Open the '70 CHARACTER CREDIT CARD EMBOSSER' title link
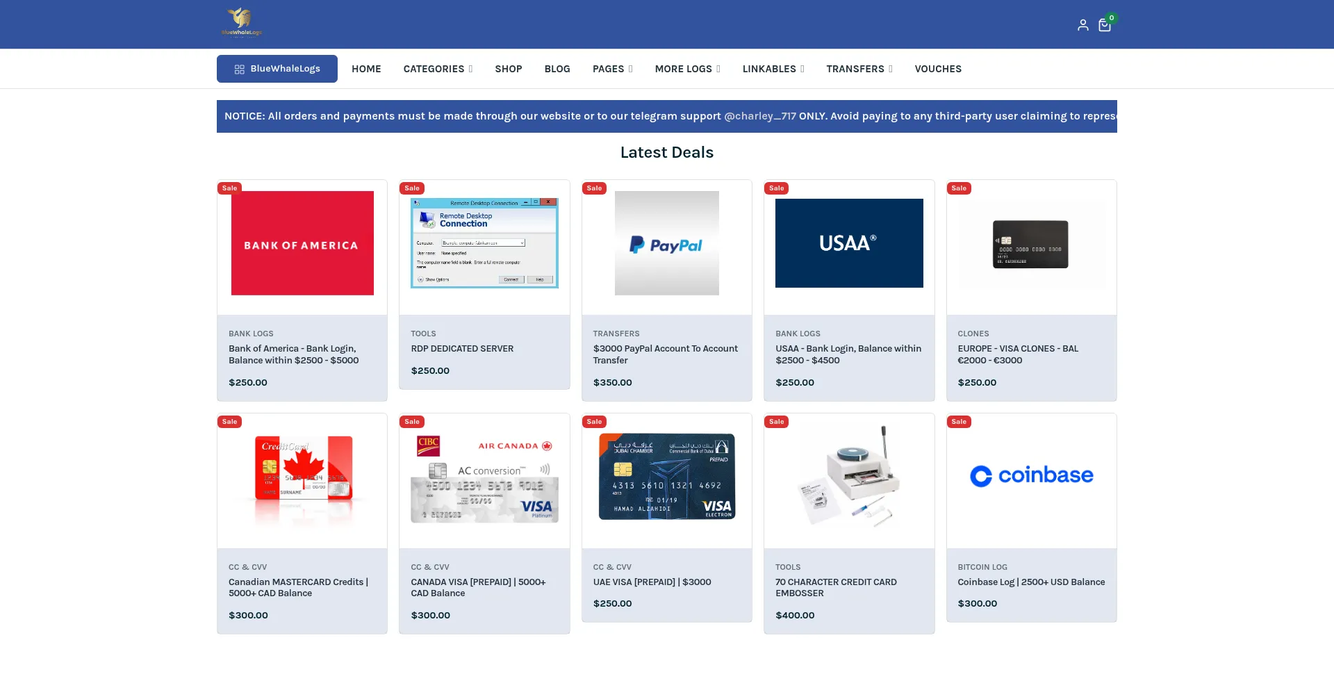This screenshot has height=690, width=1334. [x=836, y=587]
